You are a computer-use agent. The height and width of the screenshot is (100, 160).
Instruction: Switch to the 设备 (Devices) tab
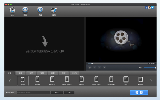tap(10, 73)
